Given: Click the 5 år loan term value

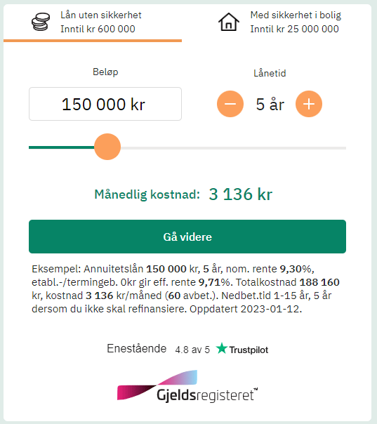Looking at the screenshot, I should pos(270,105).
